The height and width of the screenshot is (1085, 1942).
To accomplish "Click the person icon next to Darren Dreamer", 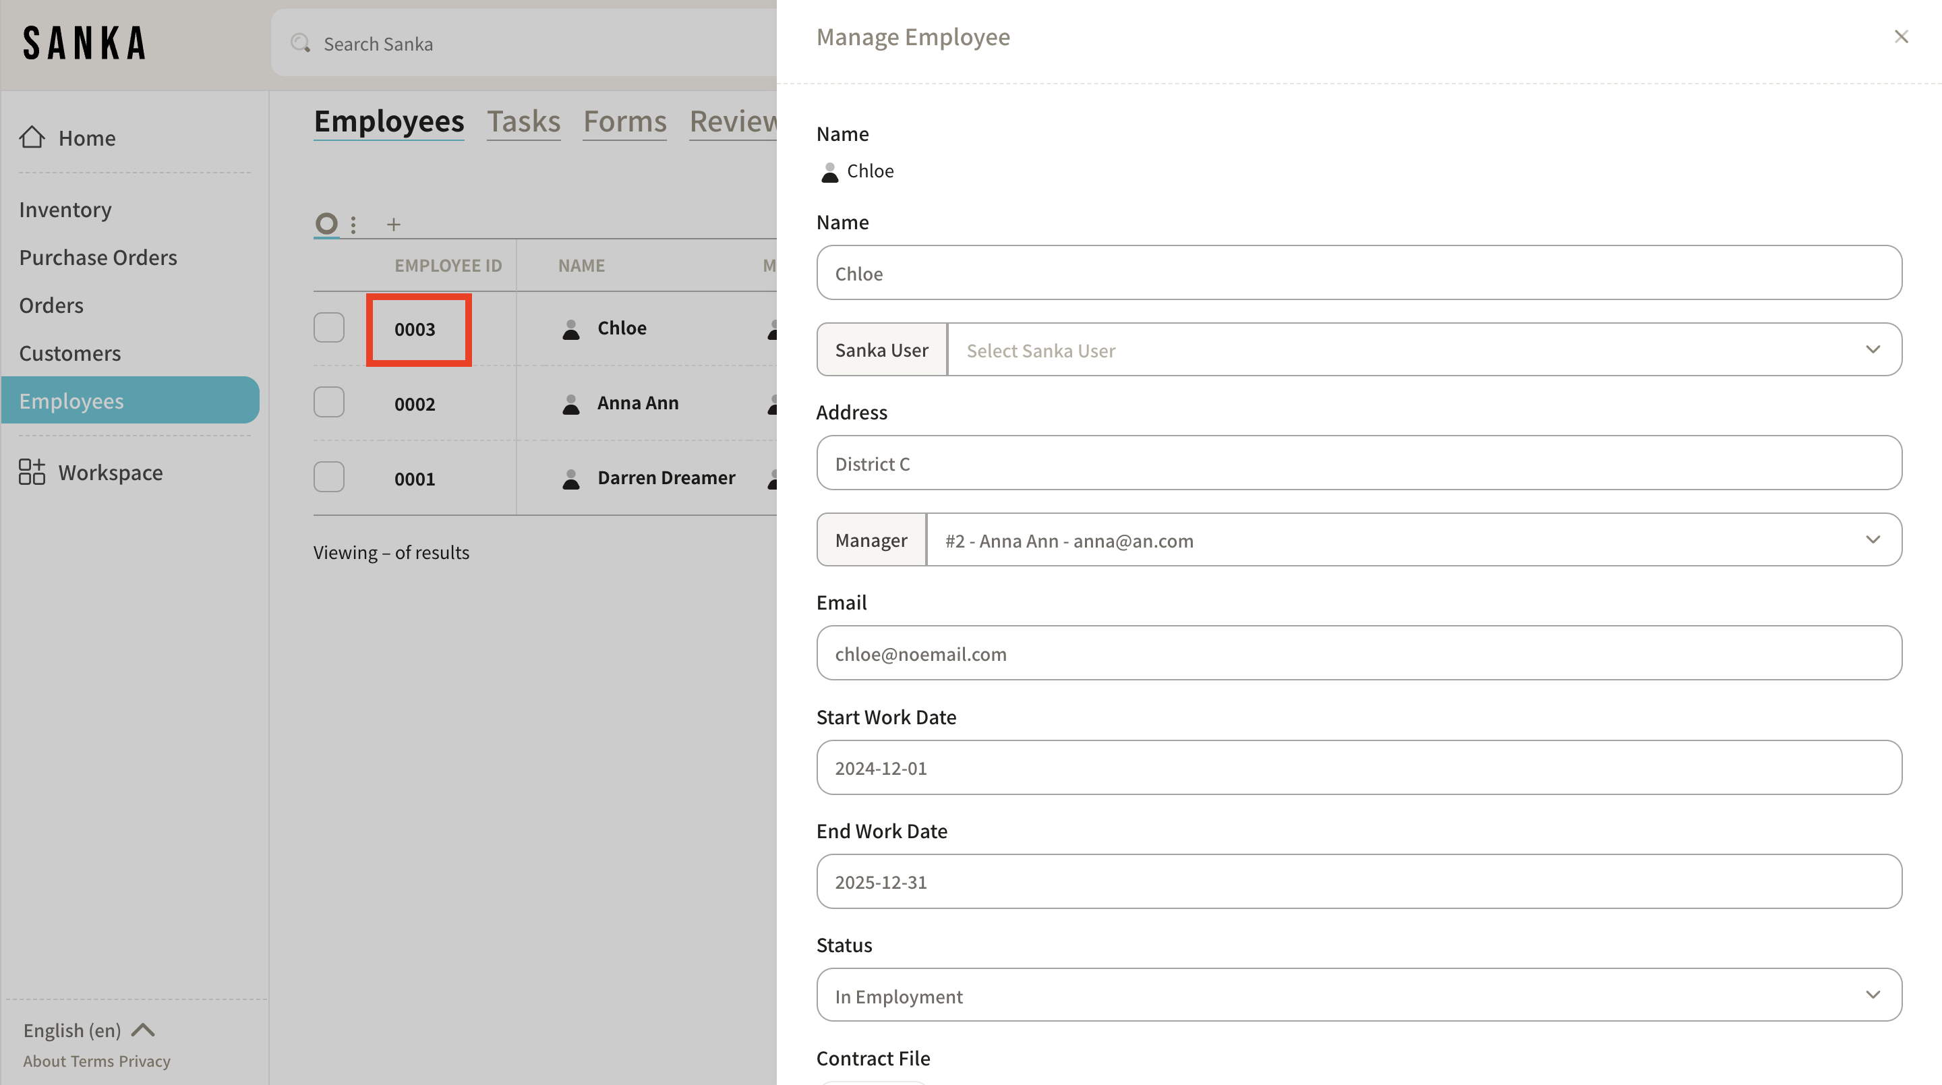I will pos(571,479).
